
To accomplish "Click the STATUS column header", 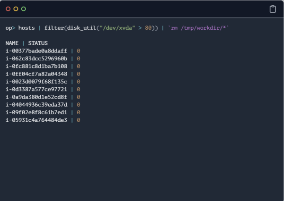I will [38, 43].
